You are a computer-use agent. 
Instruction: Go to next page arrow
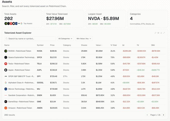tap(163, 115)
